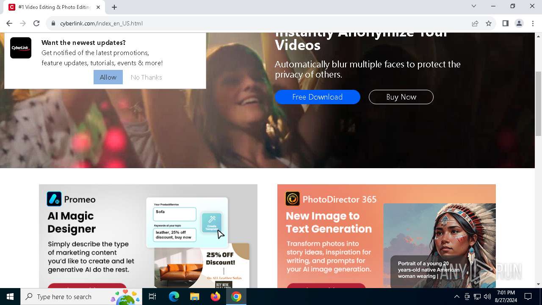This screenshot has height=305, width=542.
Task: Open the Chrome profile avatar menu
Action: 519,23
